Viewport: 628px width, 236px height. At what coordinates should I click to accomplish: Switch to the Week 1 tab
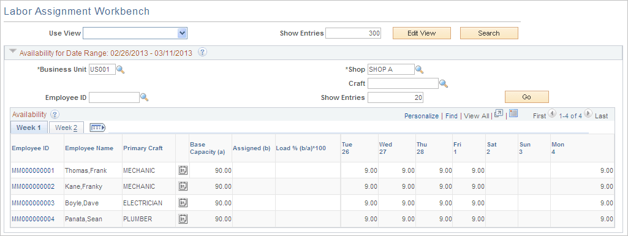tap(28, 128)
